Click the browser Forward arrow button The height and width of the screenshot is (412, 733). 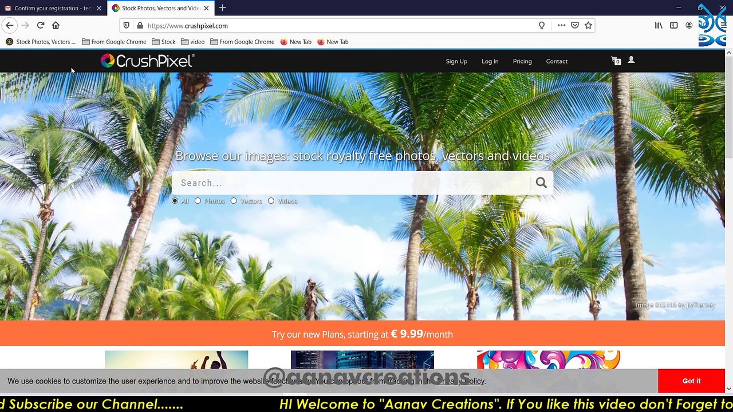coord(25,25)
